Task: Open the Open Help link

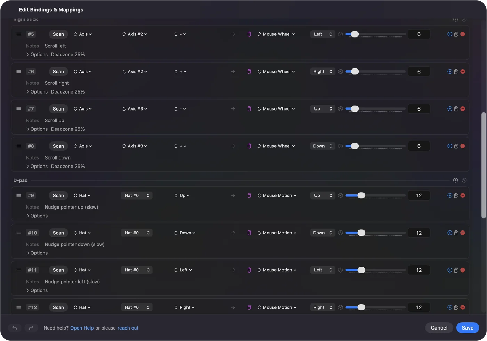Action: tap(82, 328)
